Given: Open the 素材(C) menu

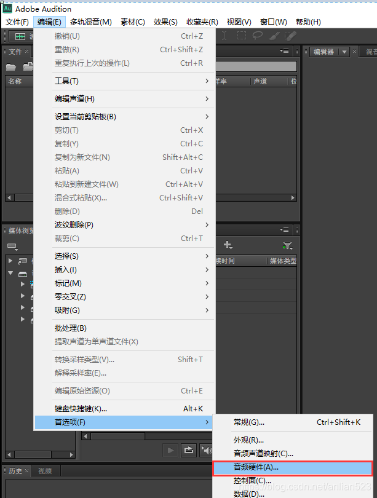Looking at the screenshot, I should pyautogui.click(x=133, y=22).
